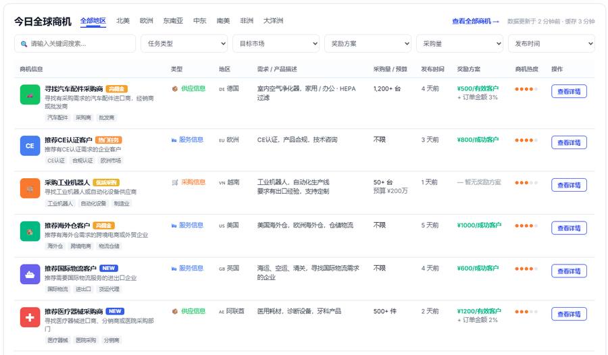Click the GB country code in 英国 cell

point(222,269)
